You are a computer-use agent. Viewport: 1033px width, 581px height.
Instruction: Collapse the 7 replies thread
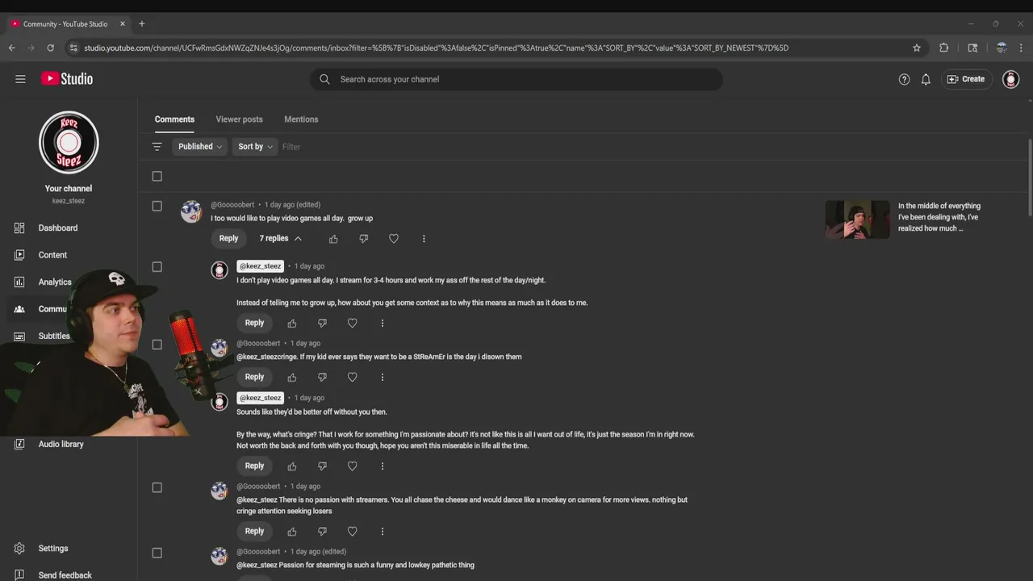280,239
